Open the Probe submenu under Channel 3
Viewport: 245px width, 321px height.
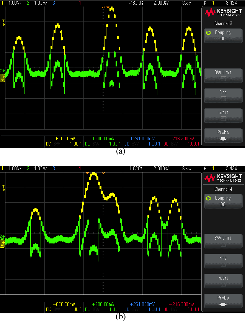223,135
